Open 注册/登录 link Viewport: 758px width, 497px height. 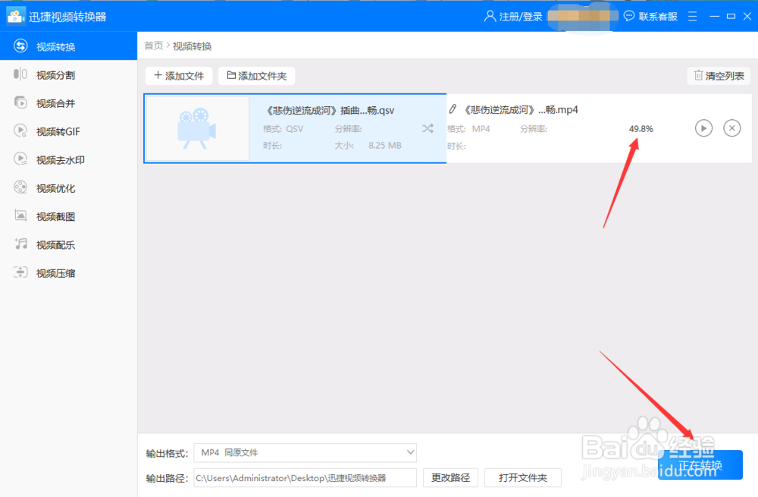pyautogui.click(x=521, y=17)
